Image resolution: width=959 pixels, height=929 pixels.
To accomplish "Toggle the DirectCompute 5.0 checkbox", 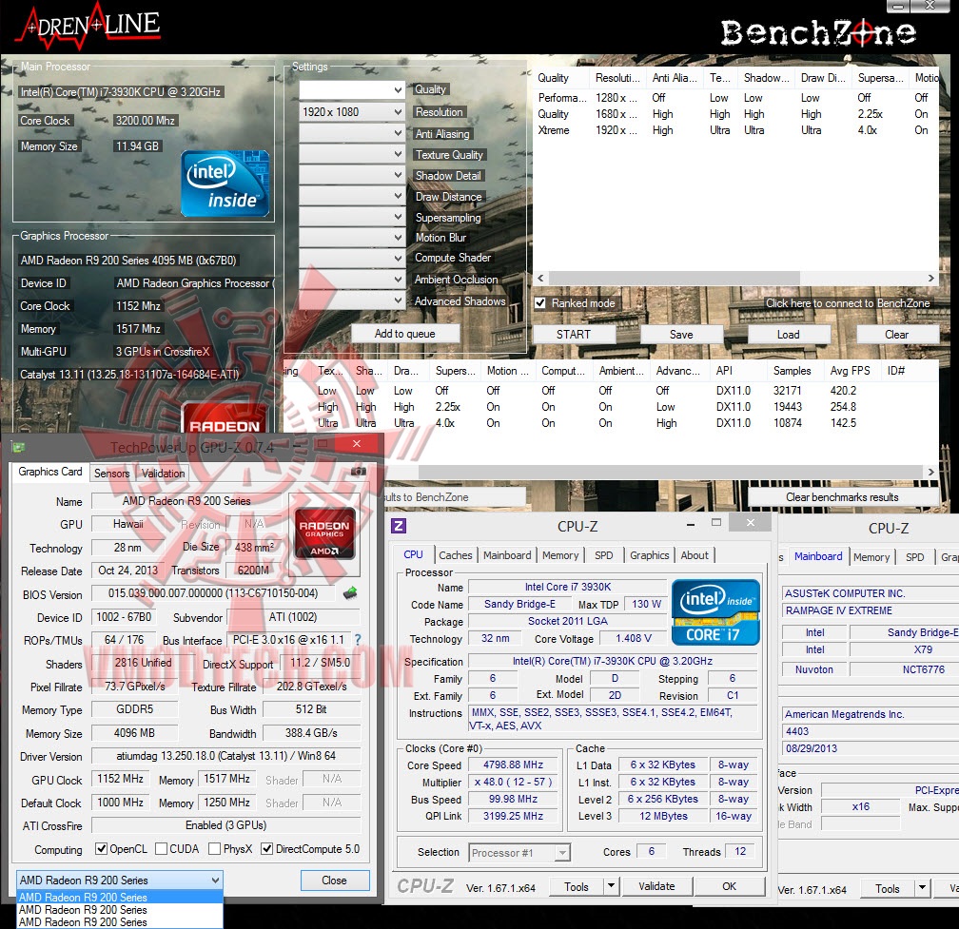I will (266, 849).
